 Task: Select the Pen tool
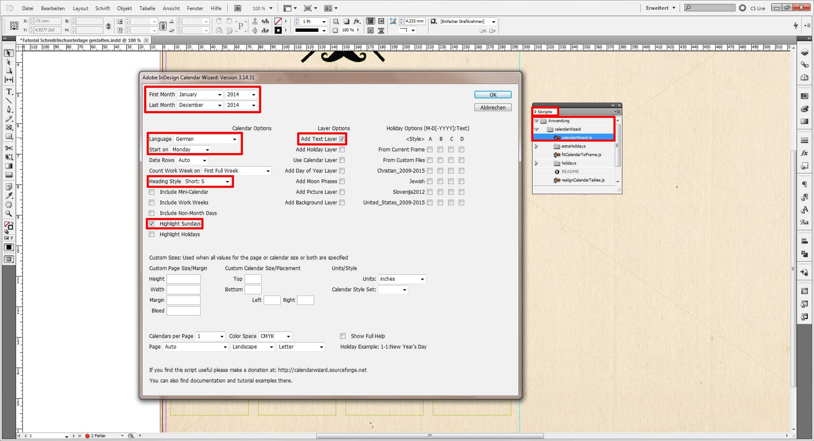tap(8, 110)
